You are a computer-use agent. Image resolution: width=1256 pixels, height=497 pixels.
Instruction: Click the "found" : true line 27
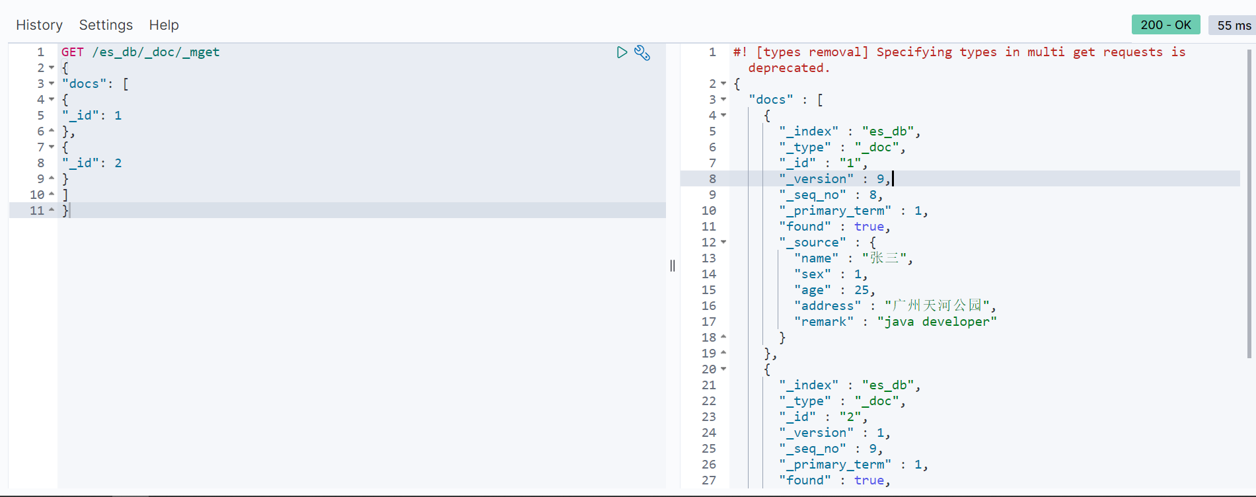coord(835,480)
